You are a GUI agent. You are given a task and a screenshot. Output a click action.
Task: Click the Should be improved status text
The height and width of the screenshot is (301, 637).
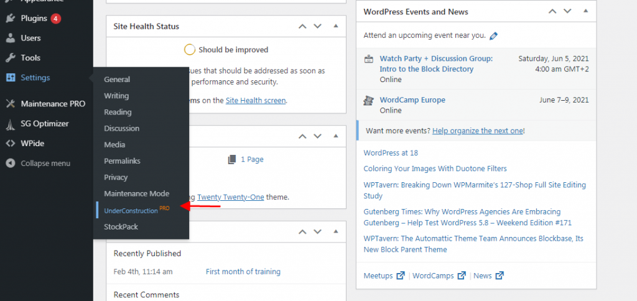(233, 50)
